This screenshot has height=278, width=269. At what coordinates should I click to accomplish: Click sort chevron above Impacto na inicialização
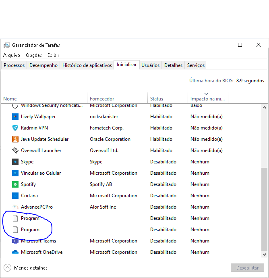206,94
